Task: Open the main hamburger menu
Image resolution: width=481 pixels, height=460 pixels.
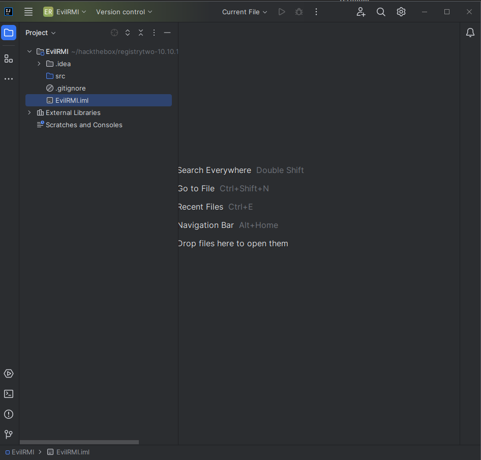Action: tap(28, 12)
